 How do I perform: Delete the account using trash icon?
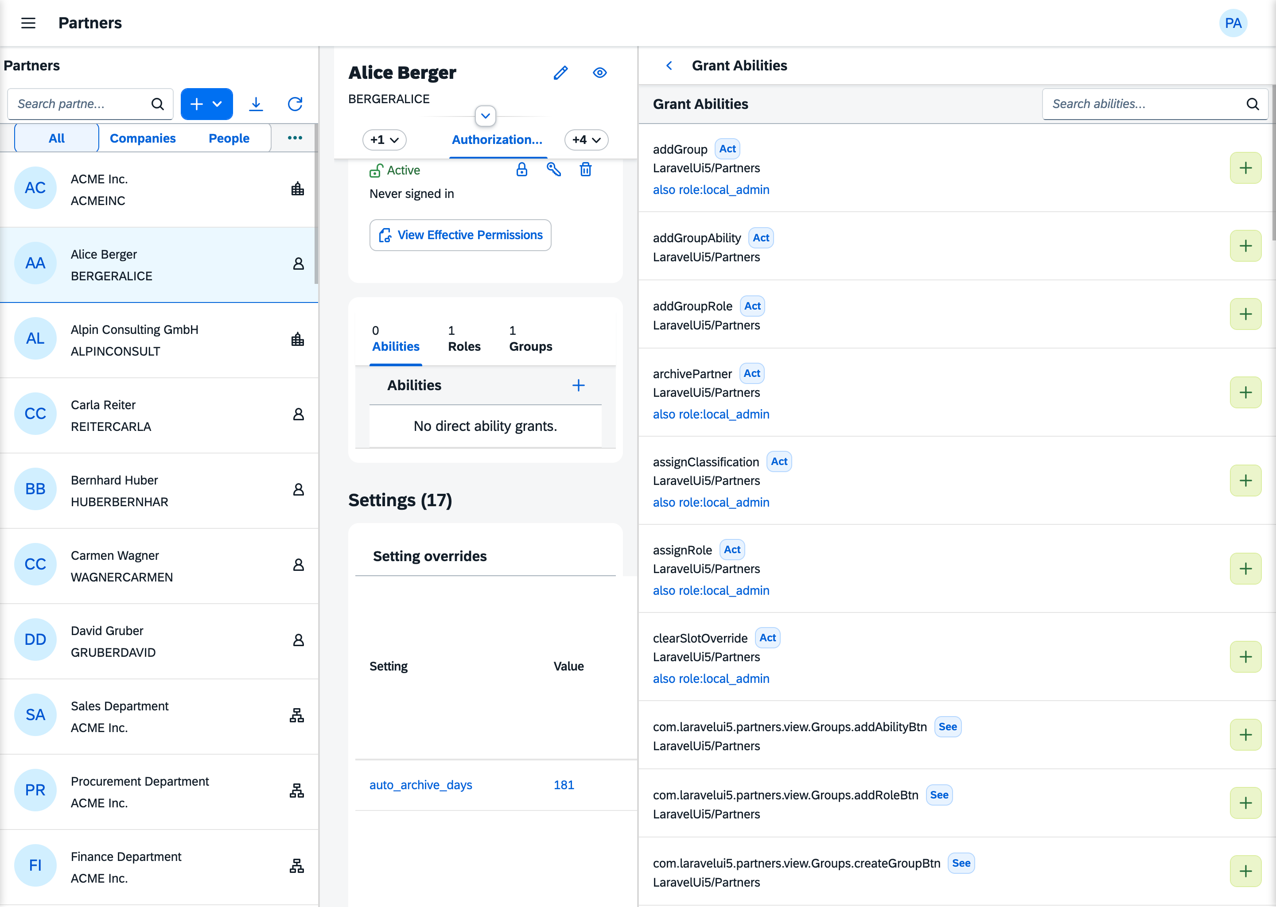[585, 170]
